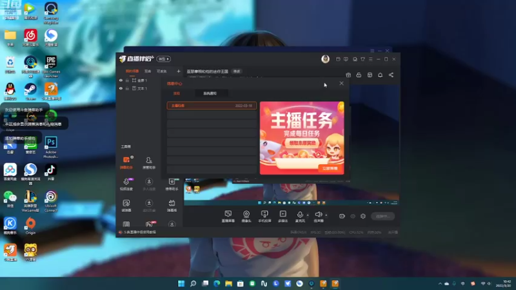This screenshot has width=516, height=290.
Task: Click the share icon in upper right
Action: [x=391, y=75]
